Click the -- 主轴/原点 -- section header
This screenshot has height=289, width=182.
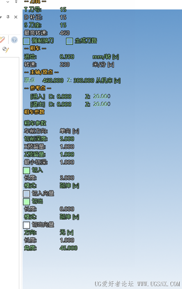point(41,72)
